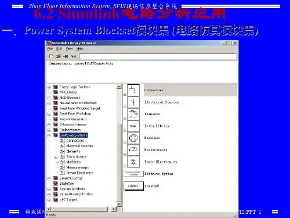Select Connectors under SimPowerSystems tree
290x218 pixels.
(x=75, y=141)
